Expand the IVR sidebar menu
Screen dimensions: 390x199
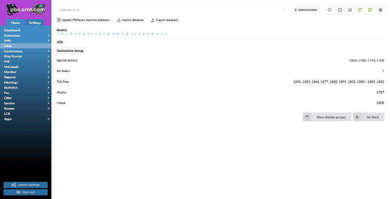click(x=25, y=62)
